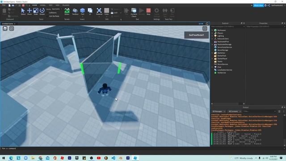The height and width of the screenshot is (161, 286).
Task: Expand the Workspace node in Explorer
Action: (x=212, y=30)
